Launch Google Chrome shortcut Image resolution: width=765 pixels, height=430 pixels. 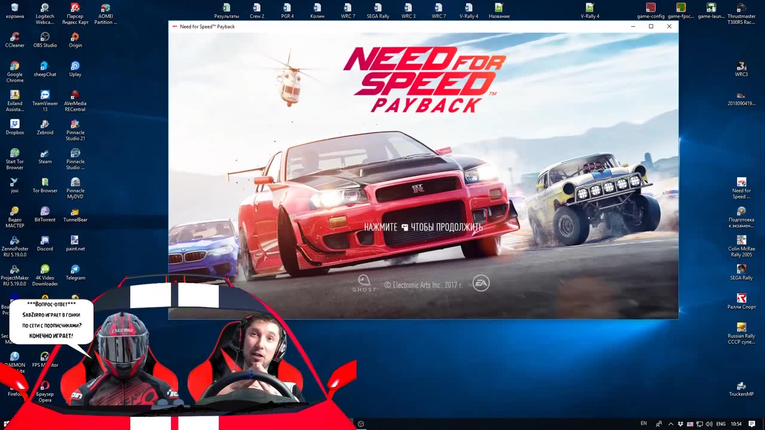pos(15,72)
